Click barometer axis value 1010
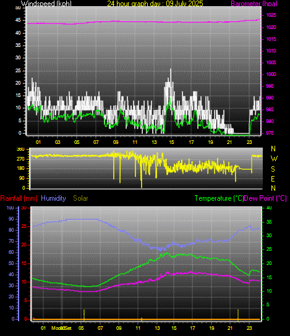The width and height of the screenshot is (290, 336). point(271,51)
